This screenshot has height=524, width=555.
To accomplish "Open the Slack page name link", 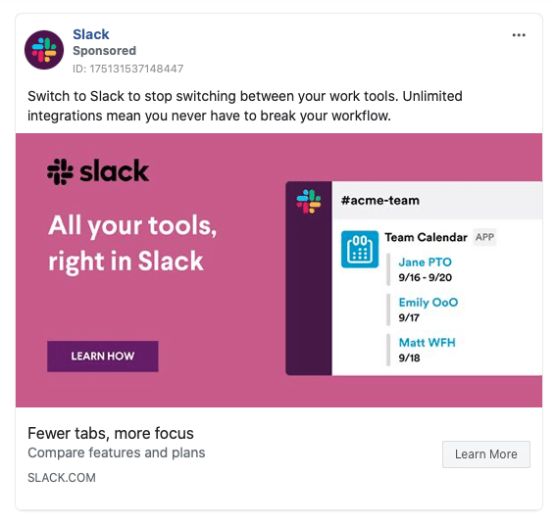I will 91,34.
